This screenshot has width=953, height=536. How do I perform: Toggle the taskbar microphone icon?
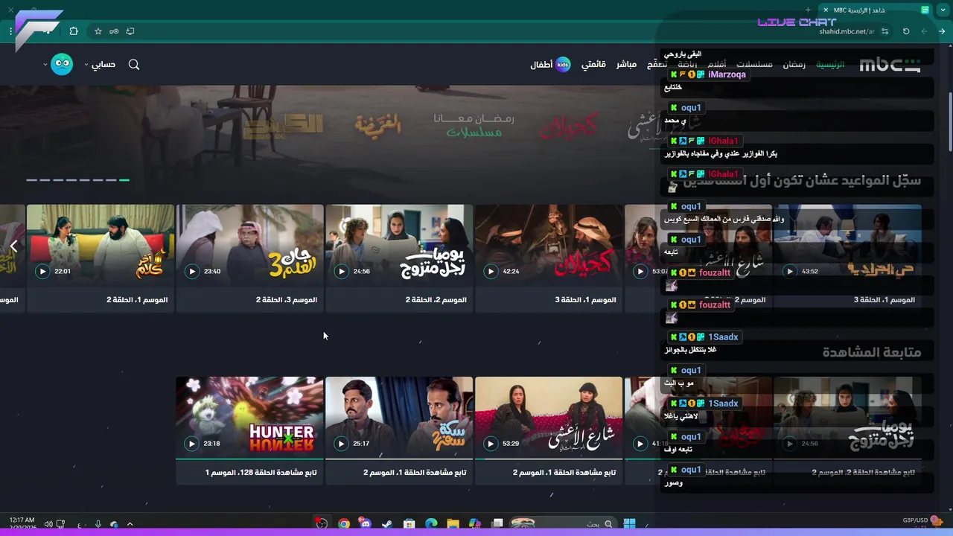click(98, 524)
